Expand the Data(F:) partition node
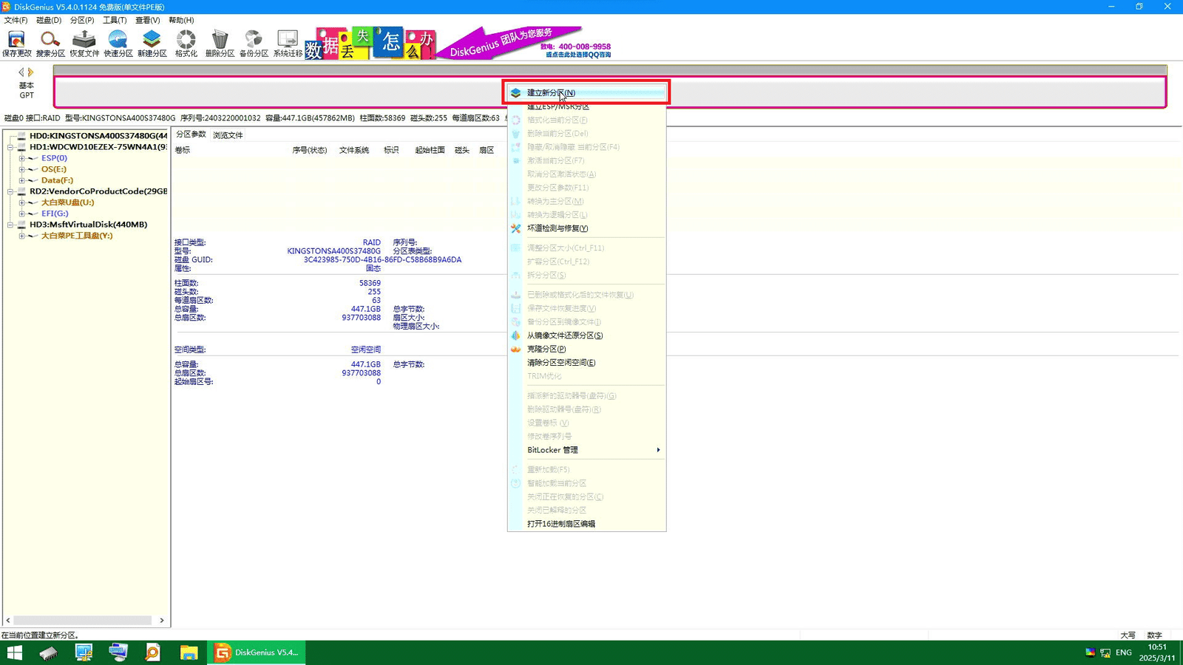This screenshot has width=1183, height=665. (x=22, y=180)
